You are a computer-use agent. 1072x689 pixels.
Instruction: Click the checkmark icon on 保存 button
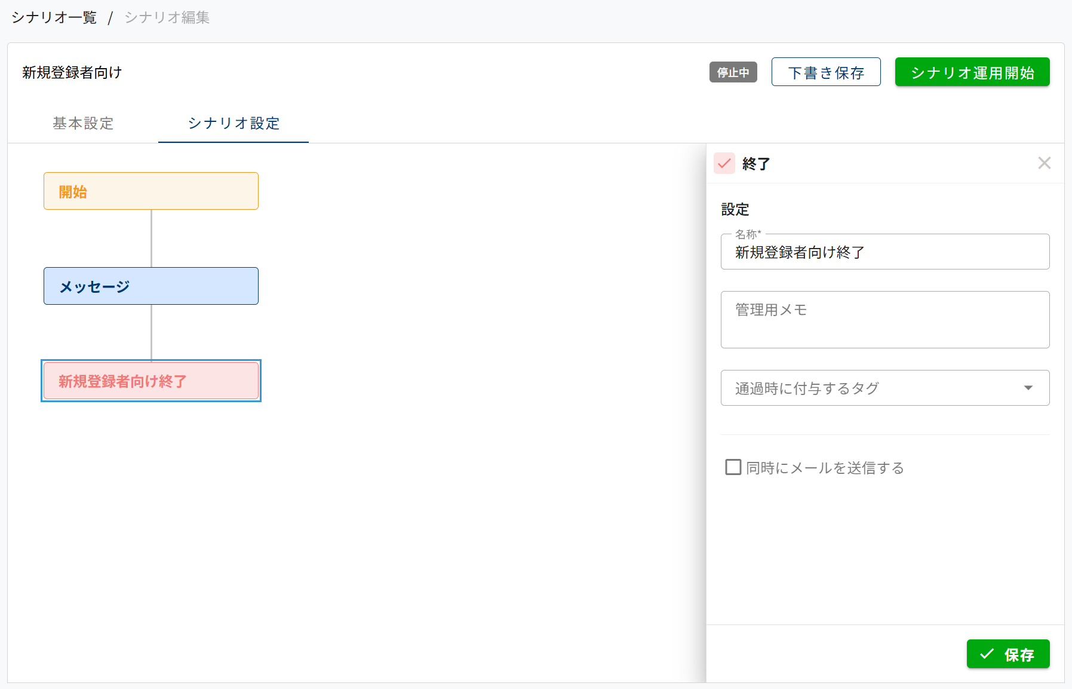click(987, 654)
